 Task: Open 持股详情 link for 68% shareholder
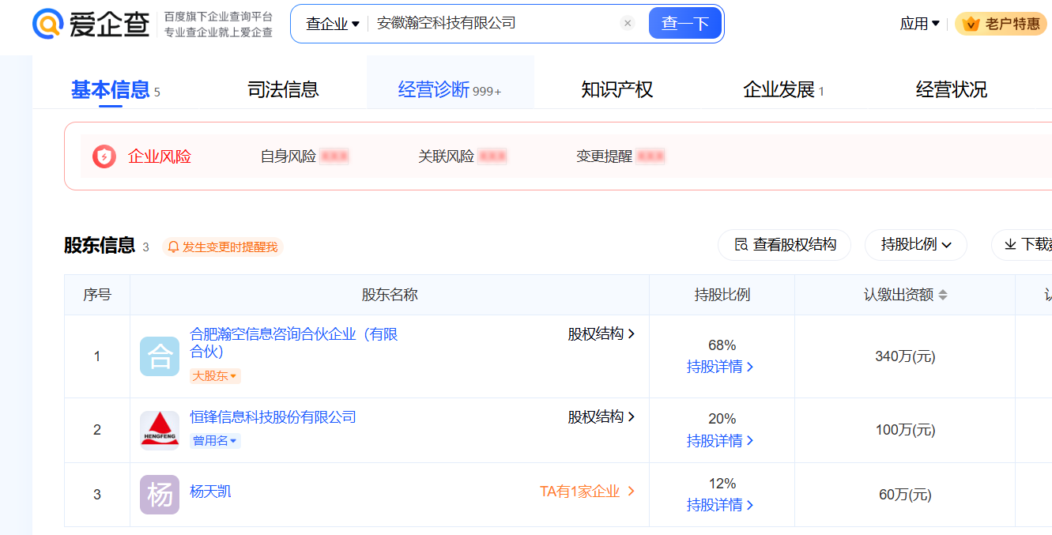tap(720, 367)
